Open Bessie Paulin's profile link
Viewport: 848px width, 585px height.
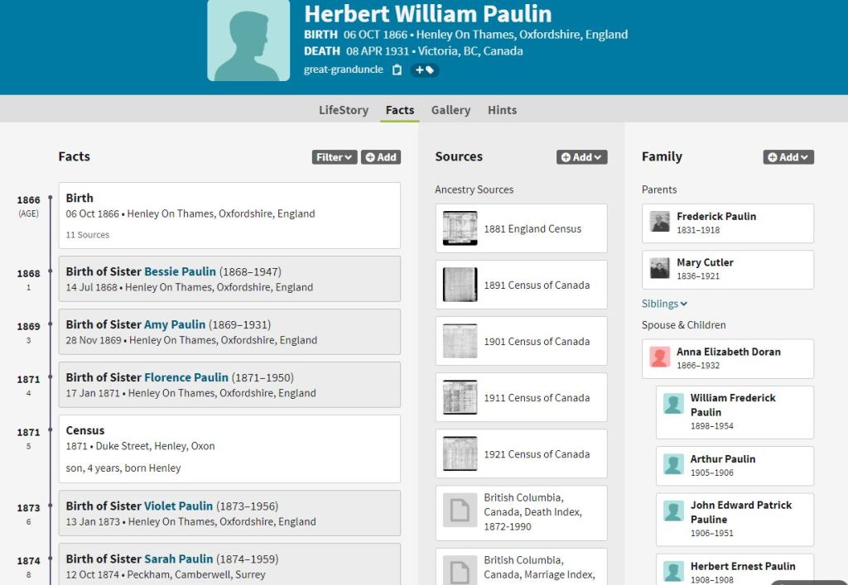coord(180,271)
